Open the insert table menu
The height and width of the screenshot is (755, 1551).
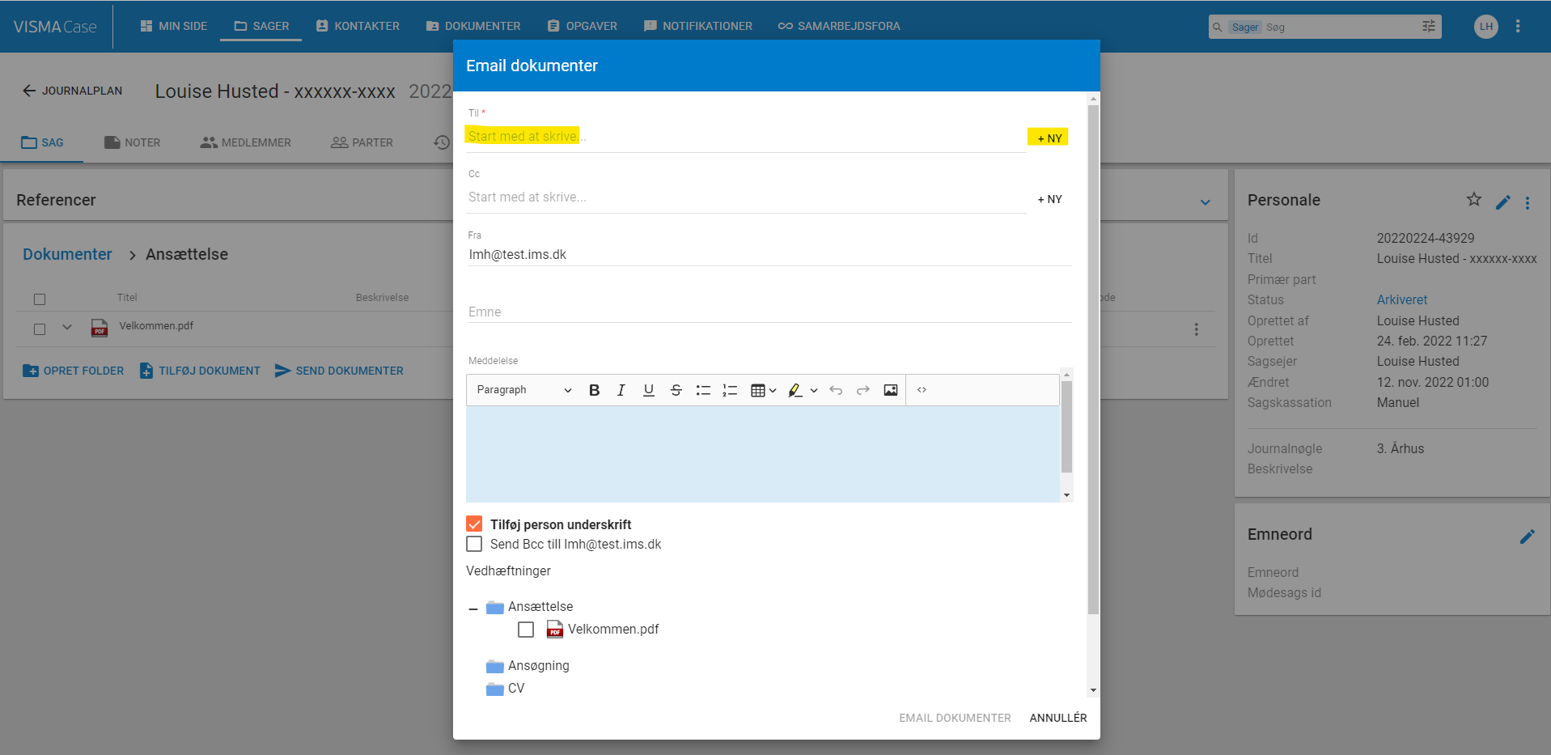point(763,390)
